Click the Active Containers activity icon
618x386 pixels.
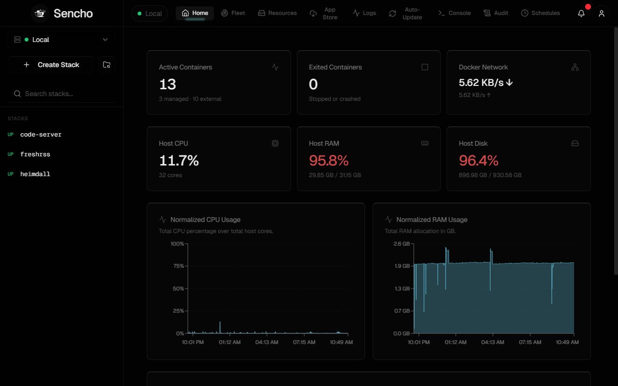click(x=275, y=67)
